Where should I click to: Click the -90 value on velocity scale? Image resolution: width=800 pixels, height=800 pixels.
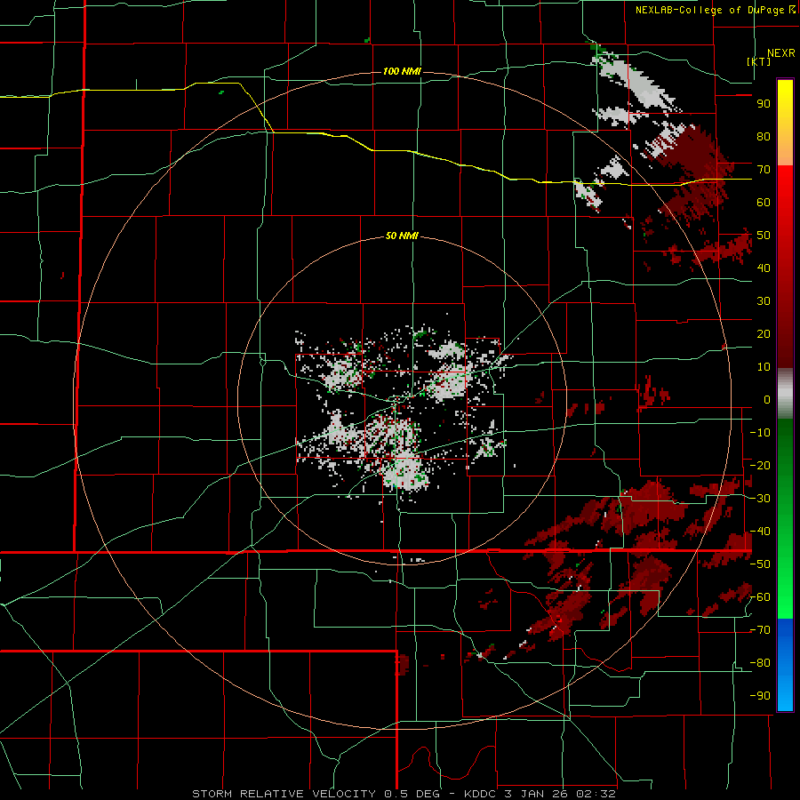pos(760,696)
